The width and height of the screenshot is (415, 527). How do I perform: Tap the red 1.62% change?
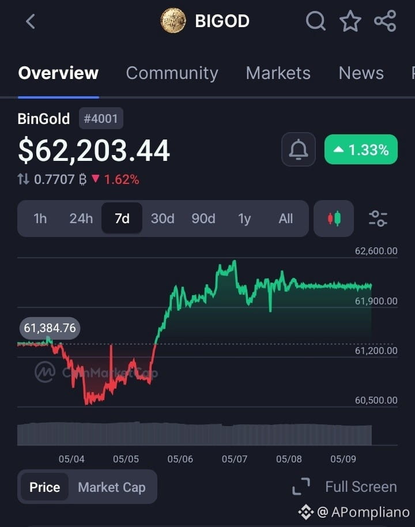click(115, 179)
